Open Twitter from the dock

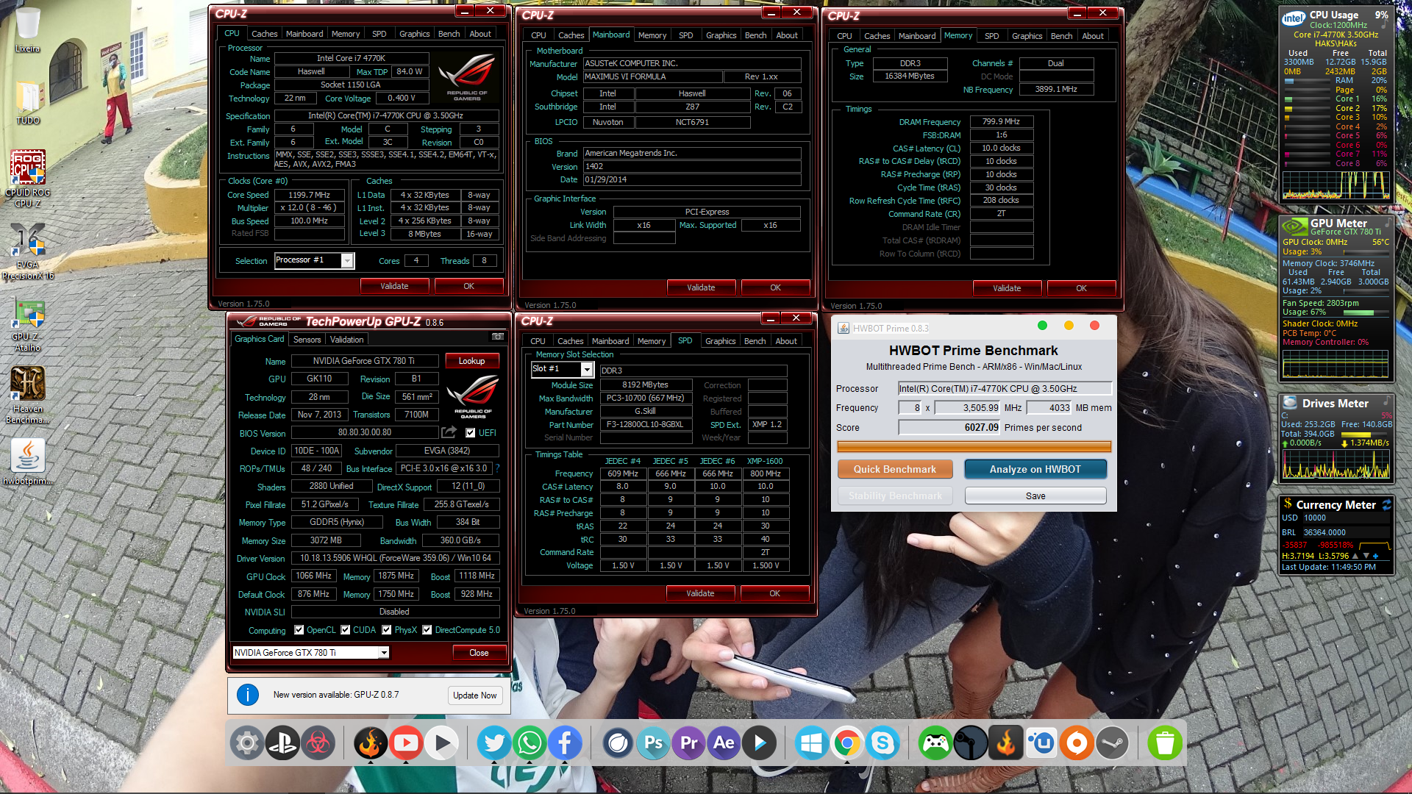coord(494,743)
